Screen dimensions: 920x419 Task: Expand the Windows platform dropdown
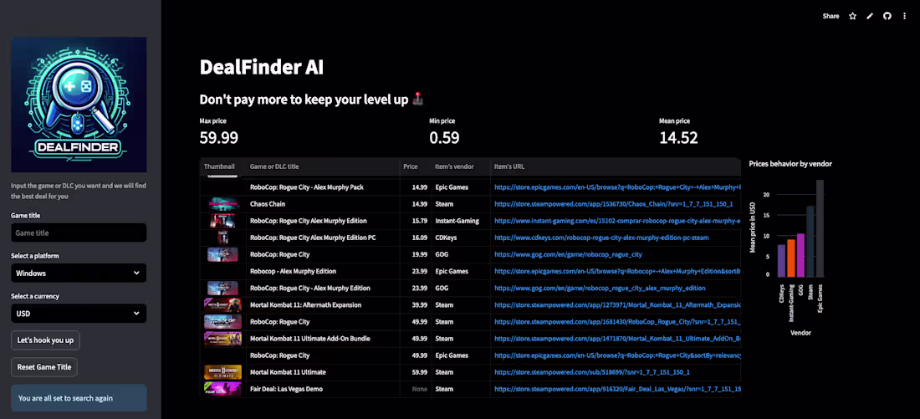pos(79,273)
